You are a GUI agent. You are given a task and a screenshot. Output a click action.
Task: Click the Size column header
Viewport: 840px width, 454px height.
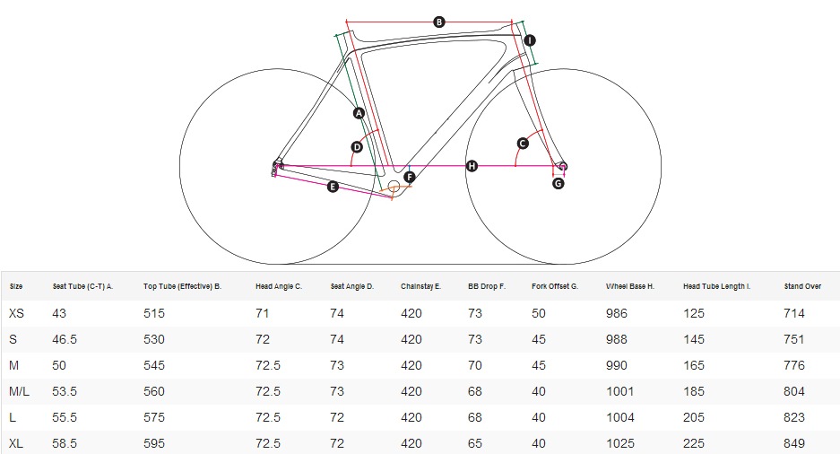[x=16, y=286]
